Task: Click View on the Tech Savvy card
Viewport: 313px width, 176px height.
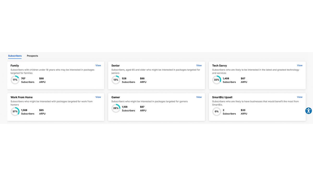Action: pos(299,65)
